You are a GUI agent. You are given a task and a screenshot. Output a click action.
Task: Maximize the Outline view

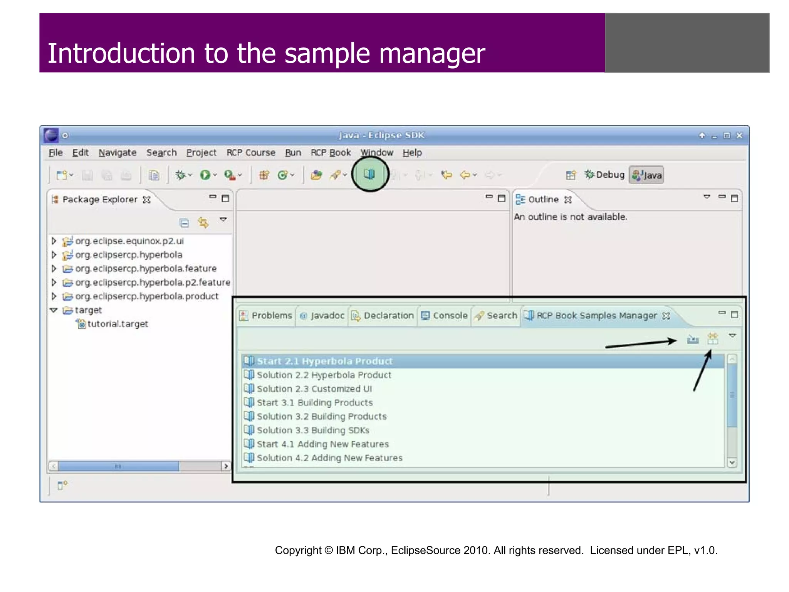734,198
